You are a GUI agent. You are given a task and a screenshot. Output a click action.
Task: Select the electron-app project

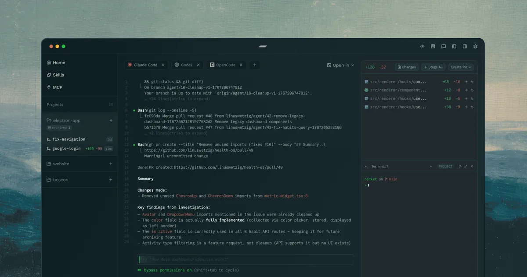[63, 120]
